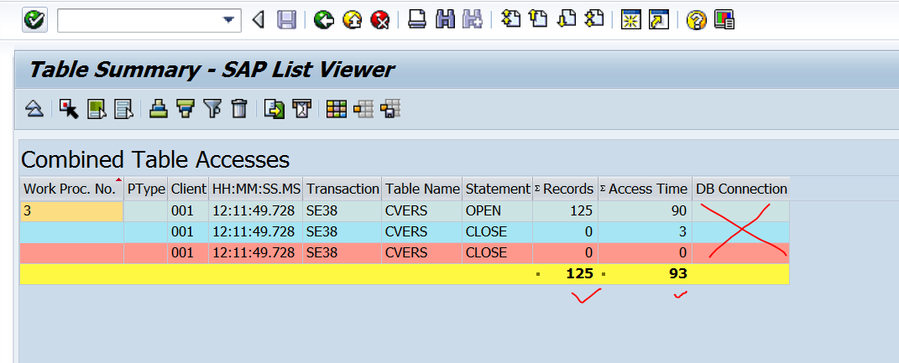899x363 pixels.
Task: Click the Work Proc. No. column header
Action: pyautogui.click(x=71, y=189)
